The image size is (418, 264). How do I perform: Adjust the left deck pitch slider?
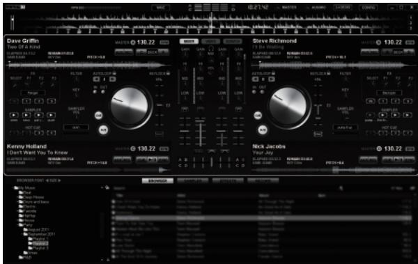(160, 106)
